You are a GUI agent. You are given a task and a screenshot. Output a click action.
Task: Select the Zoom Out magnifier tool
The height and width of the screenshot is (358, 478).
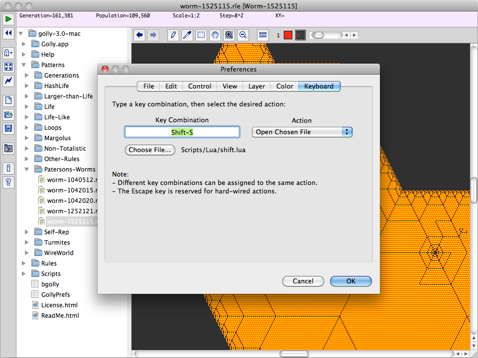pyautogui.click(x=243, y=35)
